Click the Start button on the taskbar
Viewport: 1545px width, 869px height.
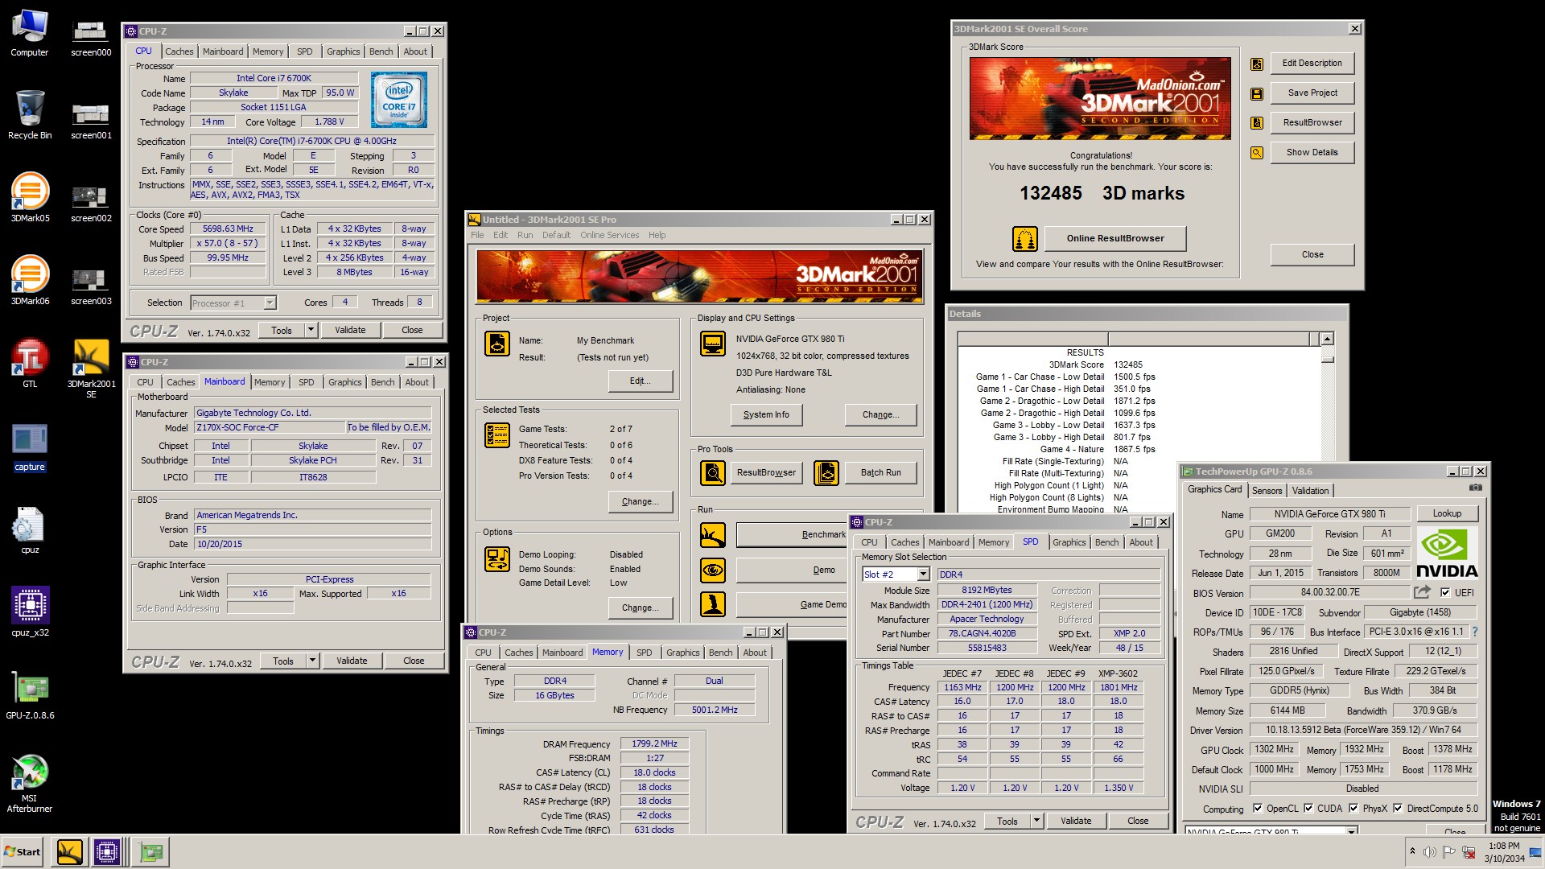pyautogui.click(x=23, y=852)
